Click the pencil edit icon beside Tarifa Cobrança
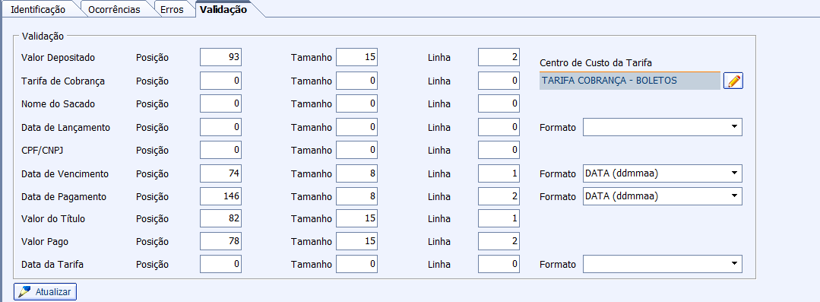 click(x=733, y=81)
